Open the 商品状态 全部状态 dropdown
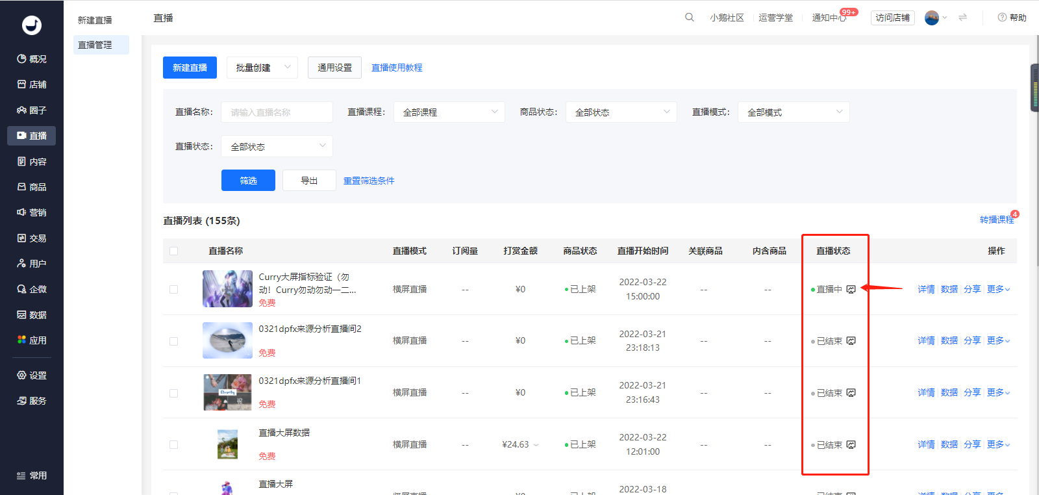The image size is (1039, 495). (621, 112)
